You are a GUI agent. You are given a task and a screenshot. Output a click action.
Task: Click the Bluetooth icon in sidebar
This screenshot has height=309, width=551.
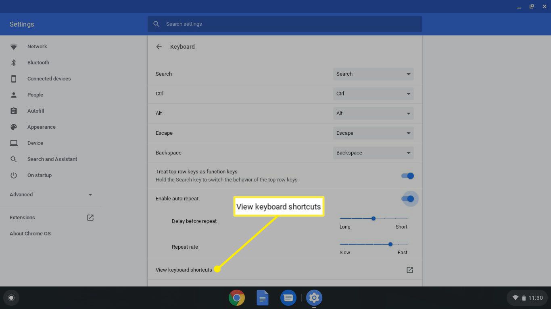point(14,63)
